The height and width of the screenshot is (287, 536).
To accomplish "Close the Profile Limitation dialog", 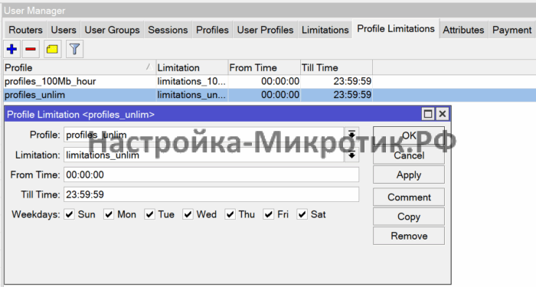I will 443,114.
